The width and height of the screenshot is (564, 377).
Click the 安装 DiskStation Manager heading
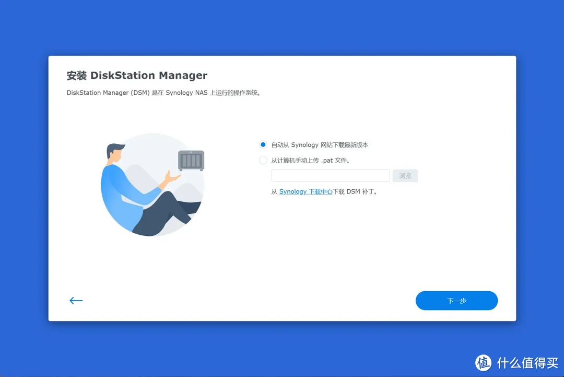[x=137, y=75]
